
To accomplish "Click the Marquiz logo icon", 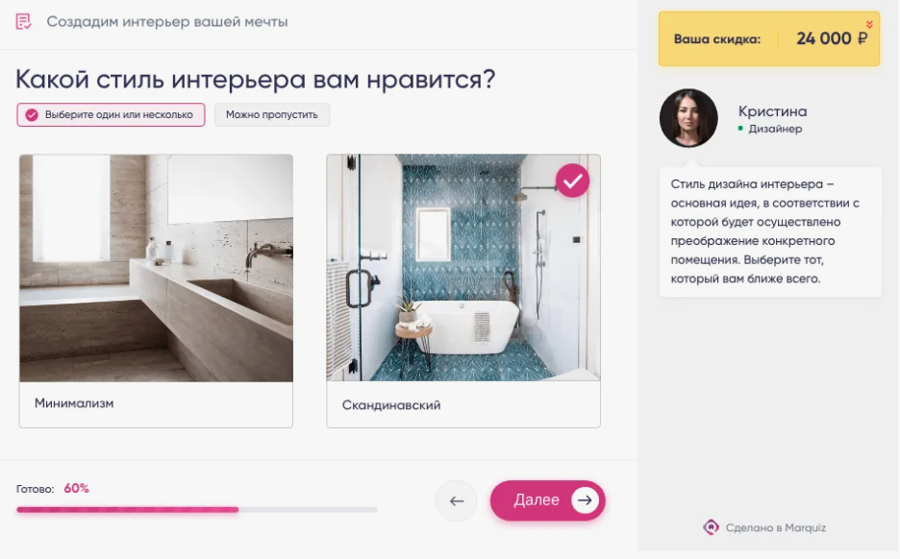I will (711, 527).
